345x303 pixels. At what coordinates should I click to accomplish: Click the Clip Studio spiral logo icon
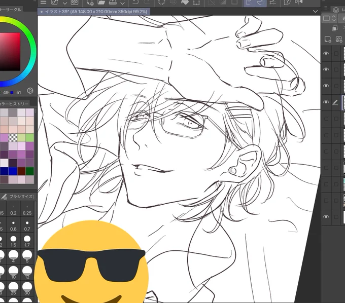pos(75,2)
